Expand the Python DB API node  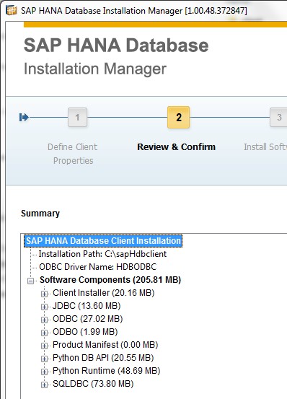(x=44, y=359)
